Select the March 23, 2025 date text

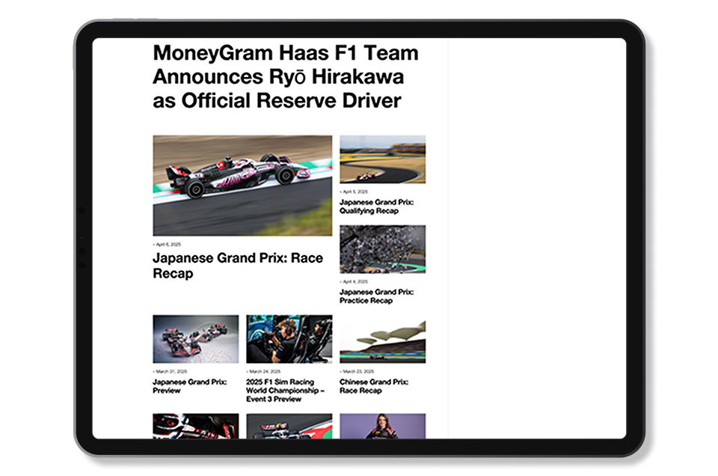(x=357, y=371)
